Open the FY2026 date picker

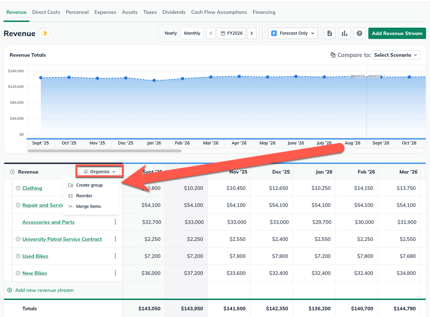tap(231, 33)
